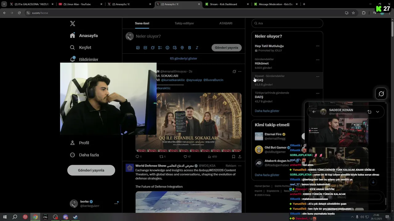Image resolution: width=394 pixels, height=221 pixels.
Task: Open @aysualpp mention link
Action: [194, 80]
